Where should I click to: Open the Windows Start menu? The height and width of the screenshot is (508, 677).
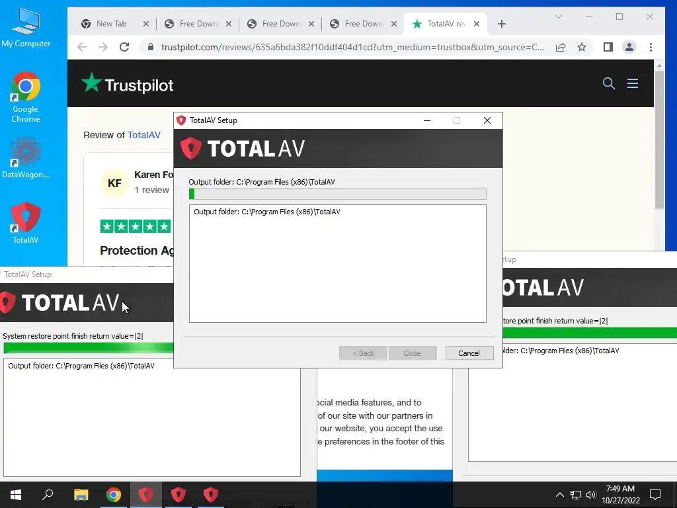16,495
